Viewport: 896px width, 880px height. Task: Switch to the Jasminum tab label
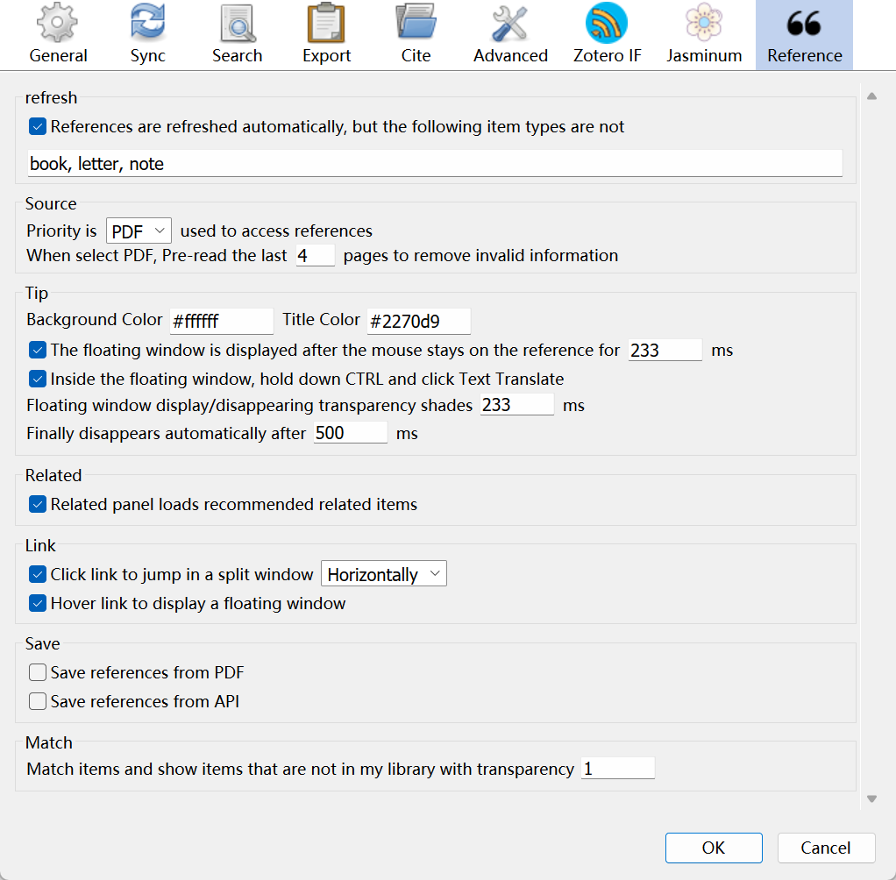[704, 56]
